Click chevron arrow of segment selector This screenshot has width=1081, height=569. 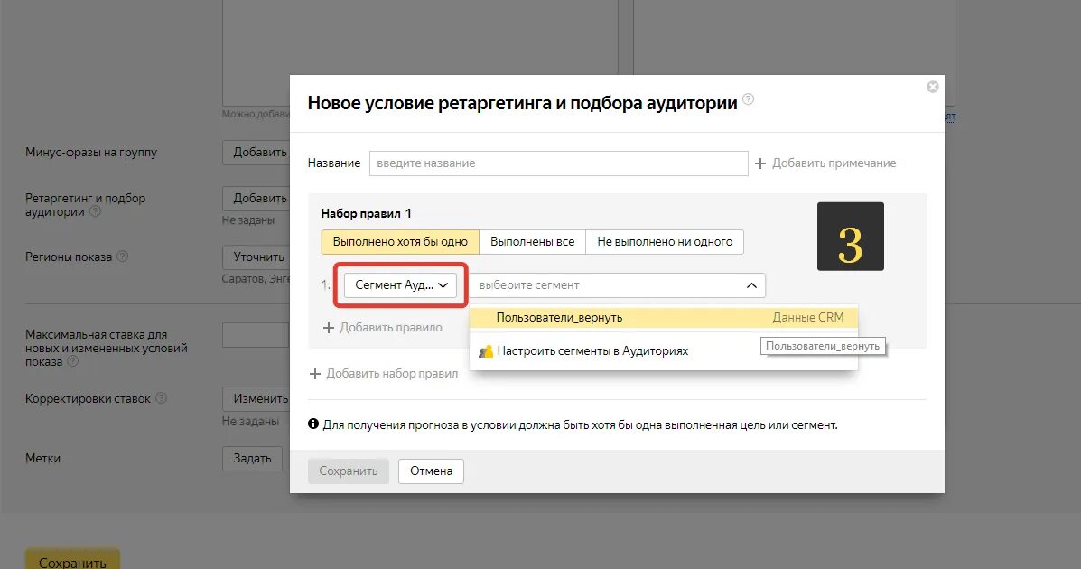(751, 285)
